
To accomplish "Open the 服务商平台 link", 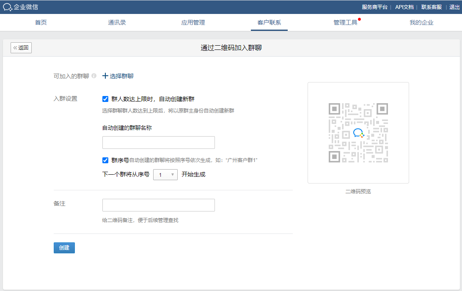I will 374,7.
